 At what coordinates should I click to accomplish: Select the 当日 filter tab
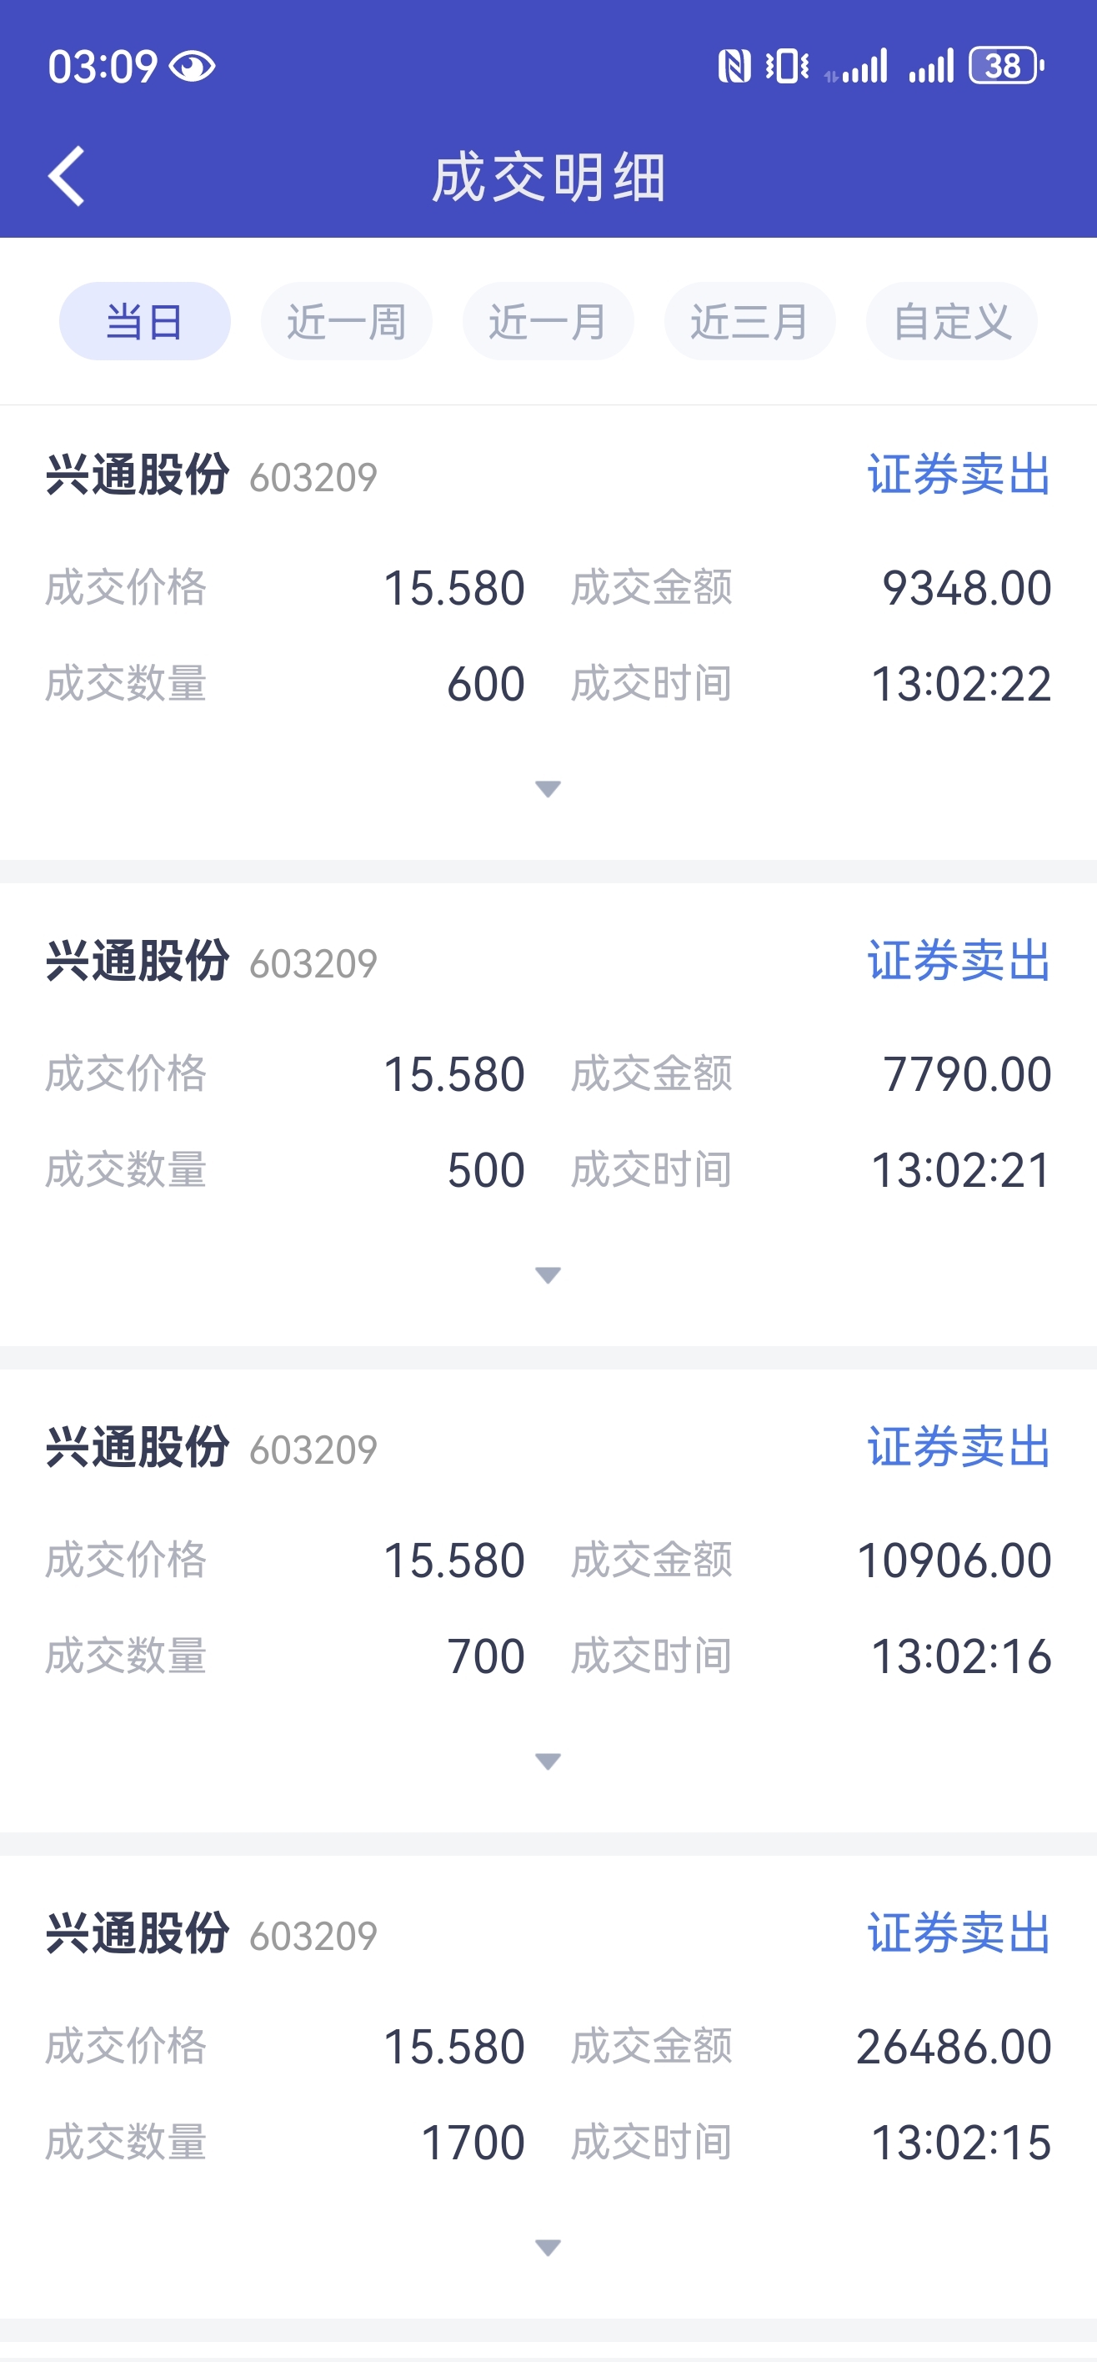[145, 322]
